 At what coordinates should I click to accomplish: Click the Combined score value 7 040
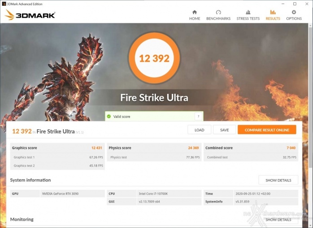[x=291, y=148]
